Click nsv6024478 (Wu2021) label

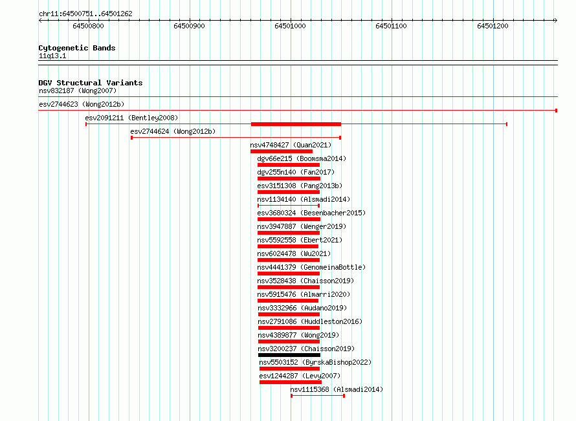click(x=294, y=254)
